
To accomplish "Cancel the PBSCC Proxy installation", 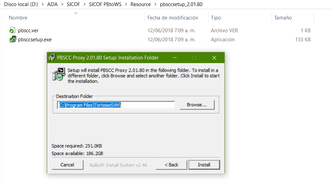I will coord(67,165).
